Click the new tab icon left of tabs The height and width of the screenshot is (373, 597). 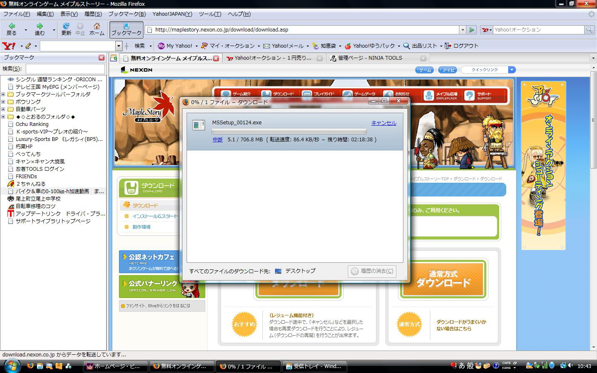[114, 58]
